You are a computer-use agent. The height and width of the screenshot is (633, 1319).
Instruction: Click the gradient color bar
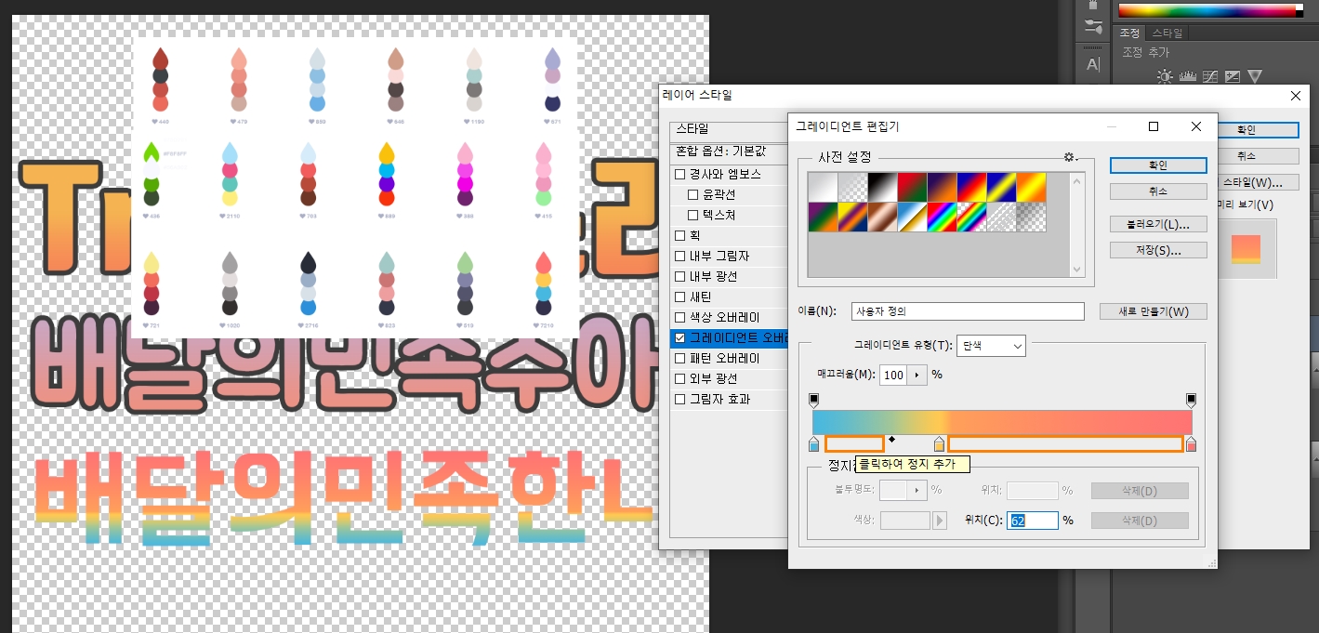click(1002, 422)
